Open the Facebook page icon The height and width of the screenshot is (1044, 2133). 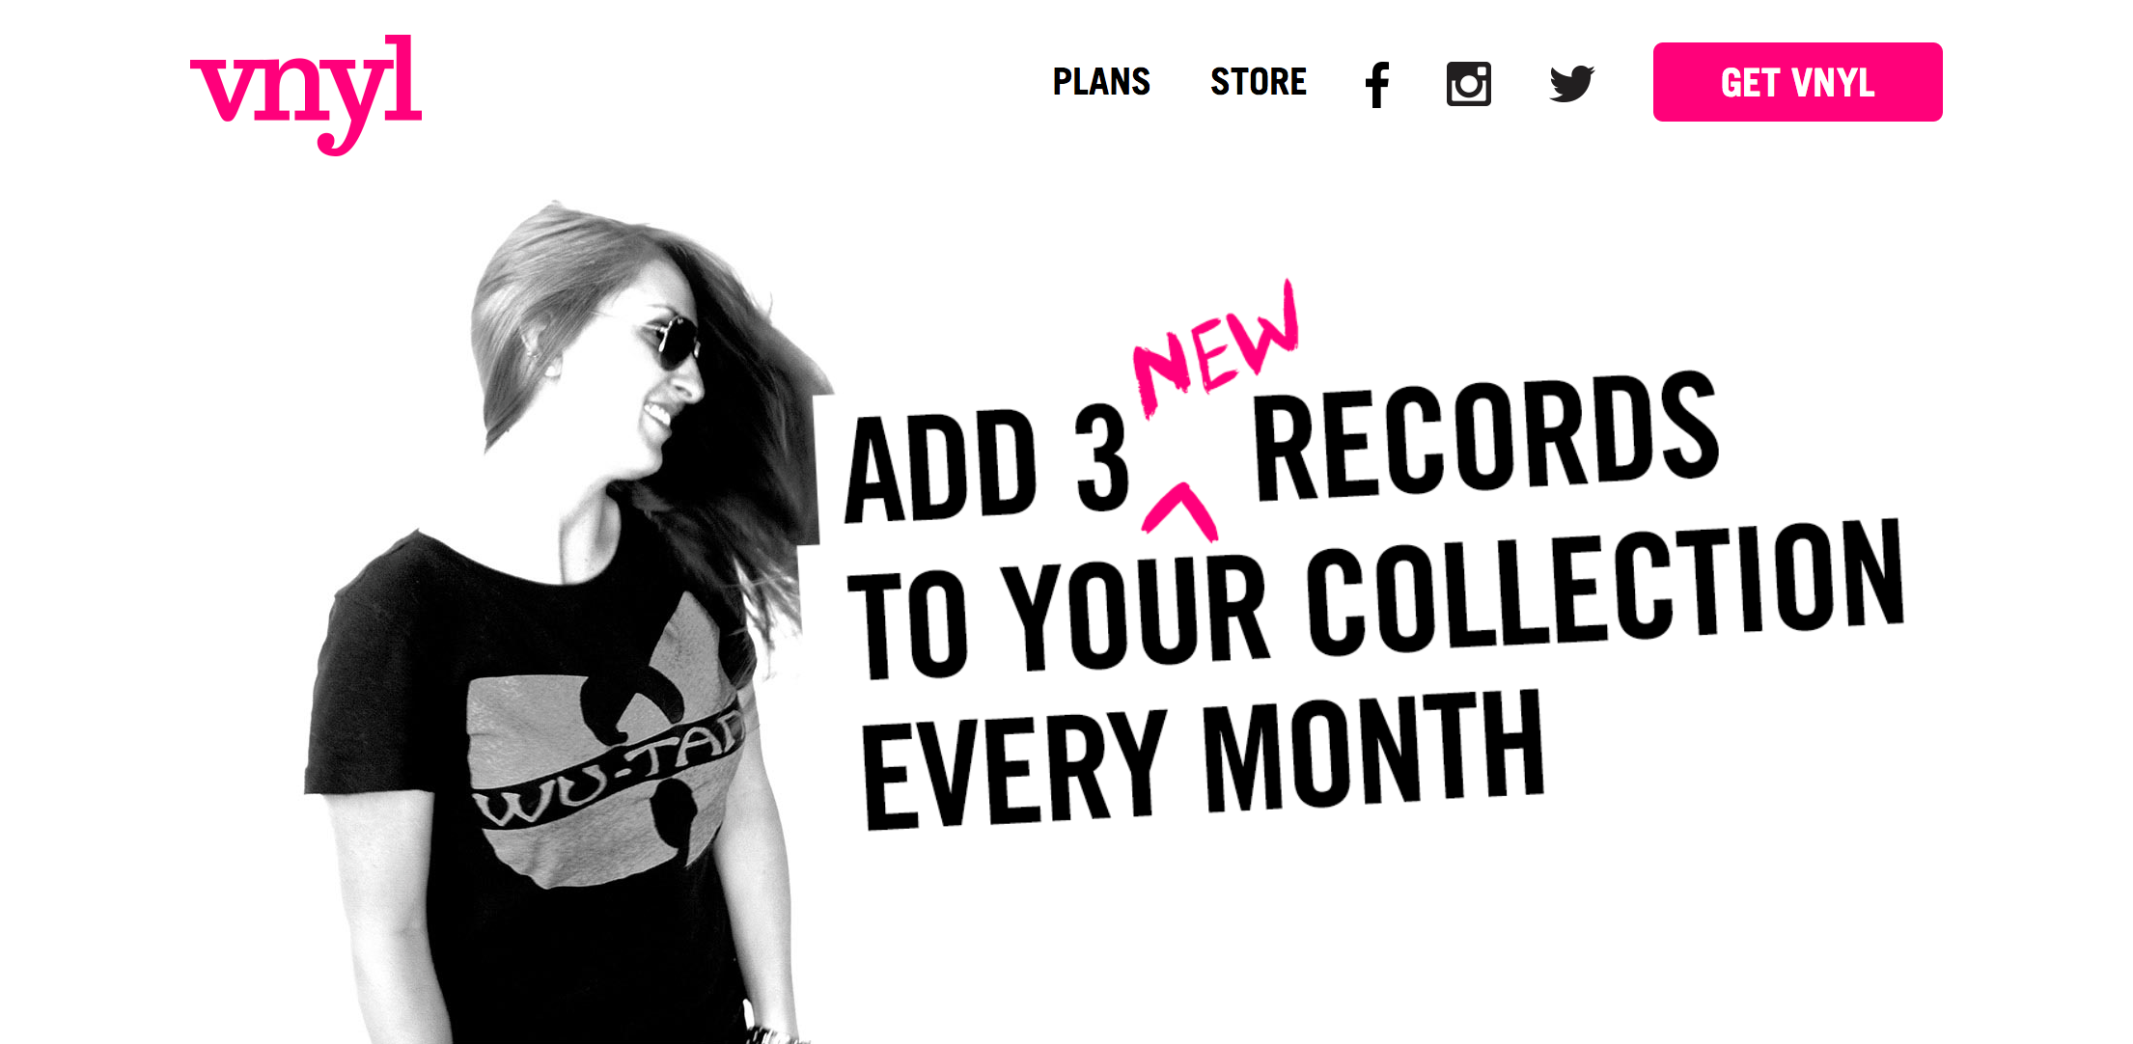(x=1377, y=84)
